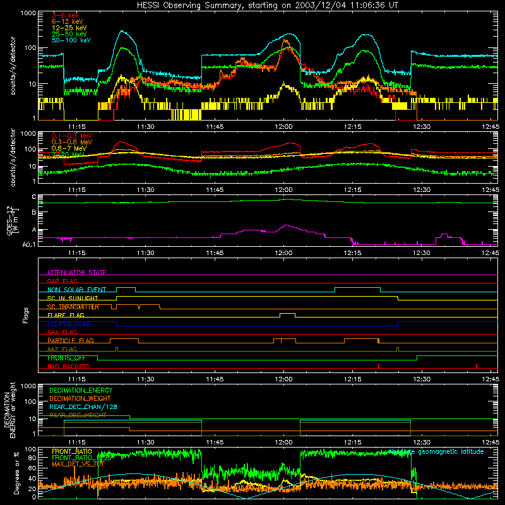Click the 0.8-7 MeV legend label
The width and height of the screenshot is (505, 505).
click(69, 148)
